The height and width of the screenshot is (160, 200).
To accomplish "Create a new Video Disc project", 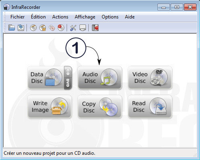I will pos(150,78).
